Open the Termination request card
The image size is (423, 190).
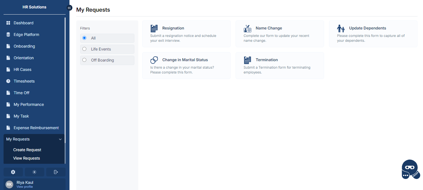[280, 65]
